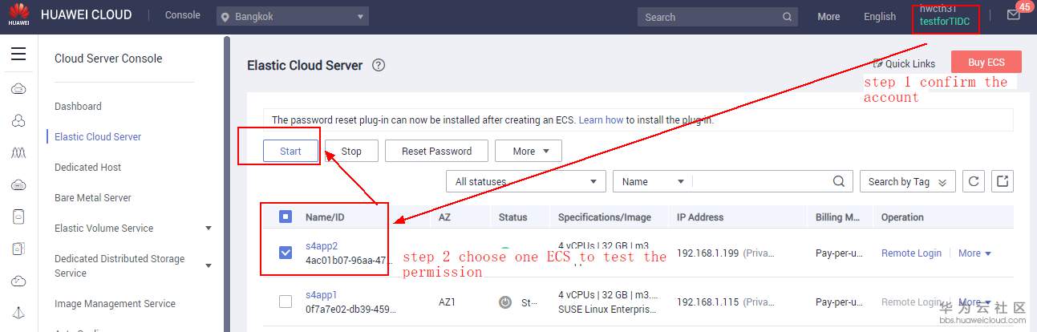Viewport: 1037px width, 332px height.
Task: Open the More actions dropdown beside Reset Password
Action: point(528,151)
